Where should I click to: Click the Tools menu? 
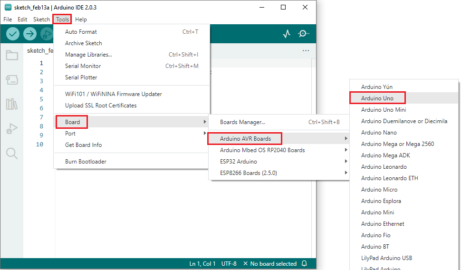62,19
